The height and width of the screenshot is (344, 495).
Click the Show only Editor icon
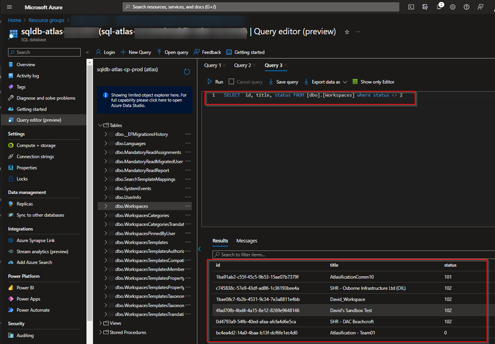click(x=355, y=82)
